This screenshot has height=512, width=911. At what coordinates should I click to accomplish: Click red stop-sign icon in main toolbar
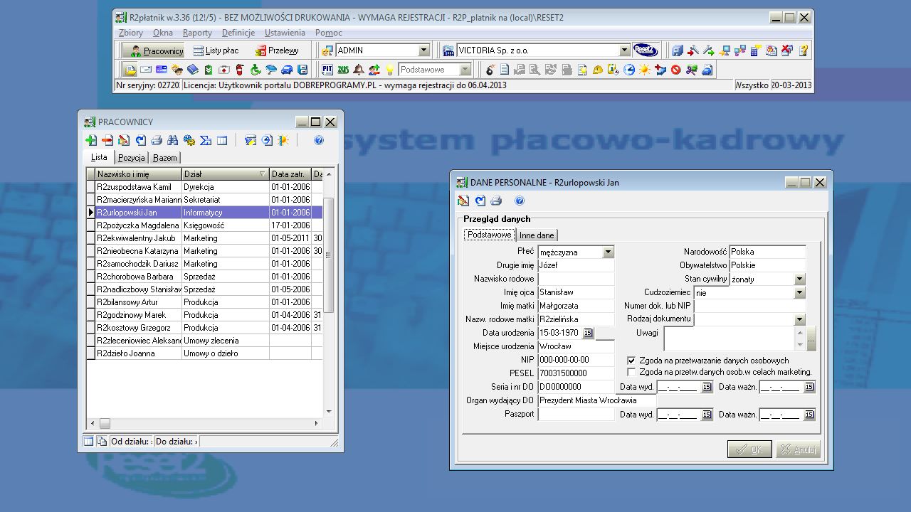coord(675,70)
